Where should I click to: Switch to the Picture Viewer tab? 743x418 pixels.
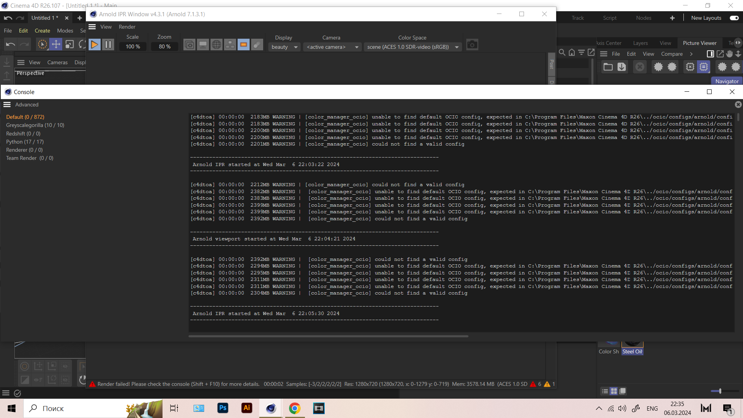700,43
